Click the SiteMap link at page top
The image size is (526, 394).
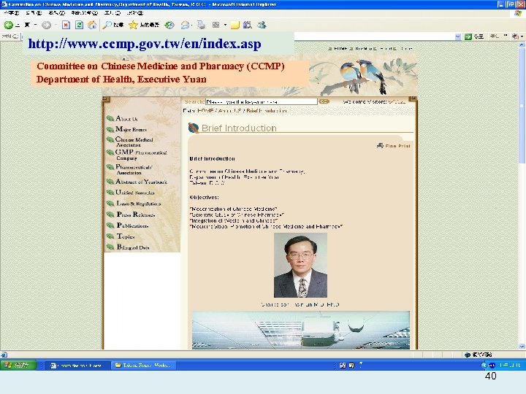click(x=364, y=49)
